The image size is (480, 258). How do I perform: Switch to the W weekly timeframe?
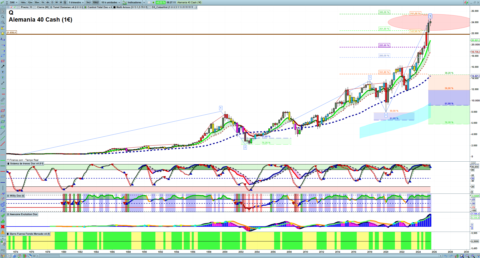point(56,3)
